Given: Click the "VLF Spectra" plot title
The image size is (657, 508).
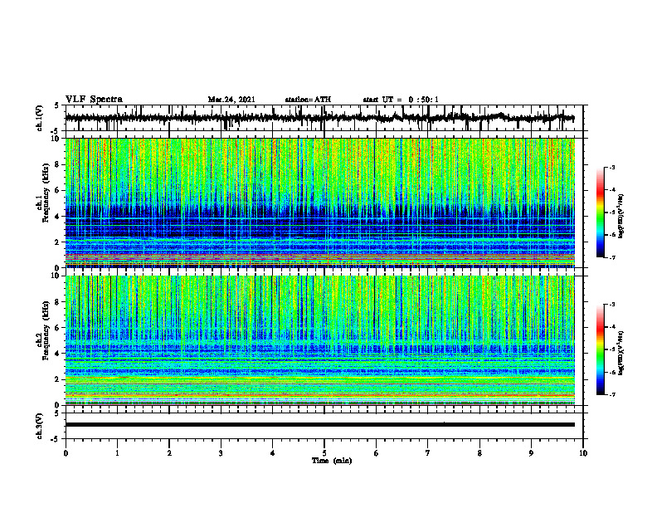Looking at the screenshot, I should pos(94,100).
